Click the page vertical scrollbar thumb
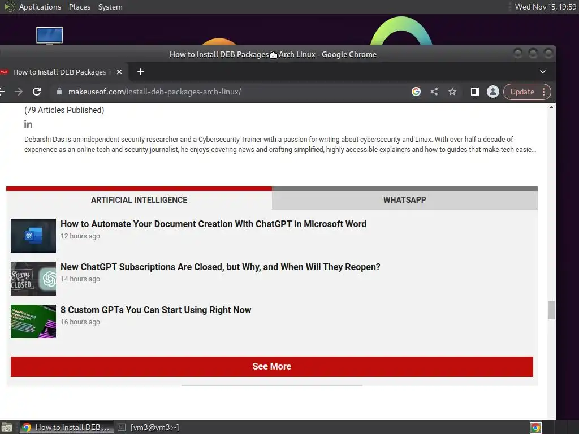 [551, 310]
